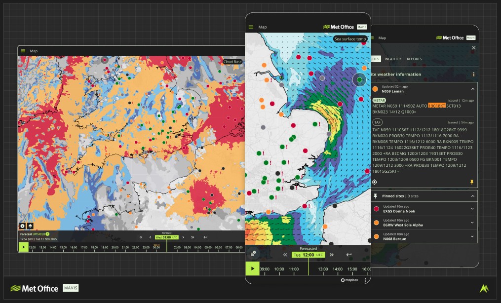Toggle the METAR report badge
This screenshot has height=303, width=501.
[379, 100]
